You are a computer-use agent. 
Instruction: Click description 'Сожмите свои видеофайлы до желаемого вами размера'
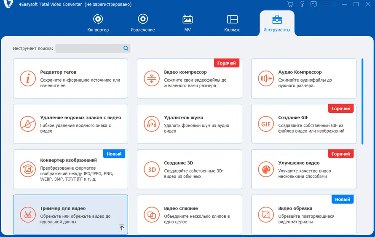tap(195, 83)
